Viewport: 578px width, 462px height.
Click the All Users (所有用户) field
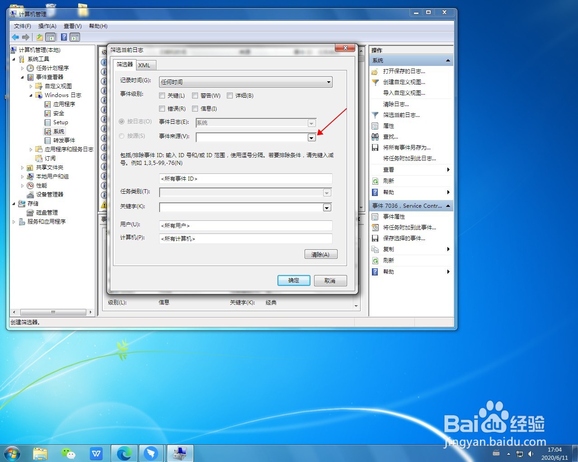[x=246, y=226]
